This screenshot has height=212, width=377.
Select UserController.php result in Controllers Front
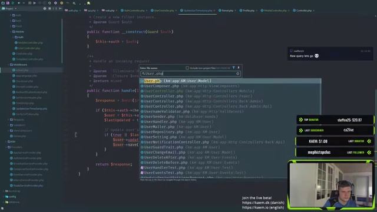tap(230, 96)
